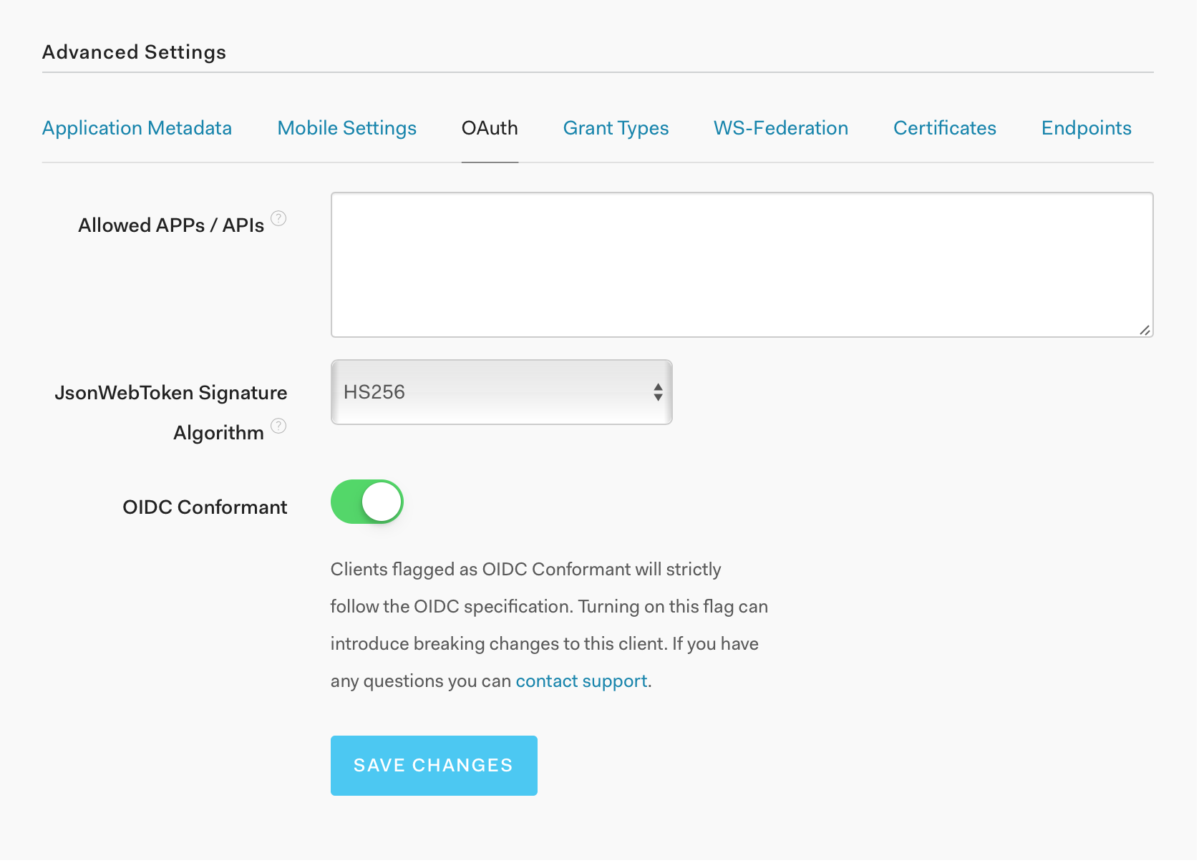Screen dimensions: 1204x863
Task: View the Endpoints tab
Action: tap(1086, 128)
